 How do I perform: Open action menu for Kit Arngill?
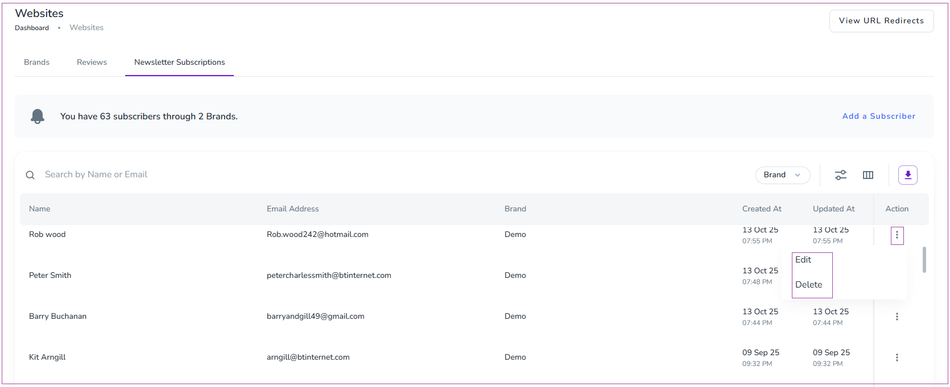click(x=897, y=357)
